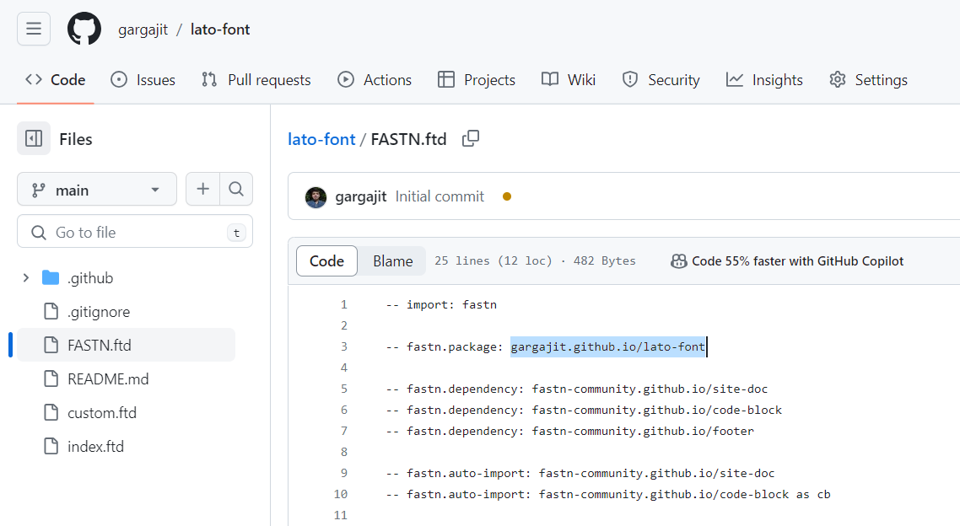Viewport: 960px width, 526px height.
Task: Select the Code view toggle
Action: click(x=327, y=261)
